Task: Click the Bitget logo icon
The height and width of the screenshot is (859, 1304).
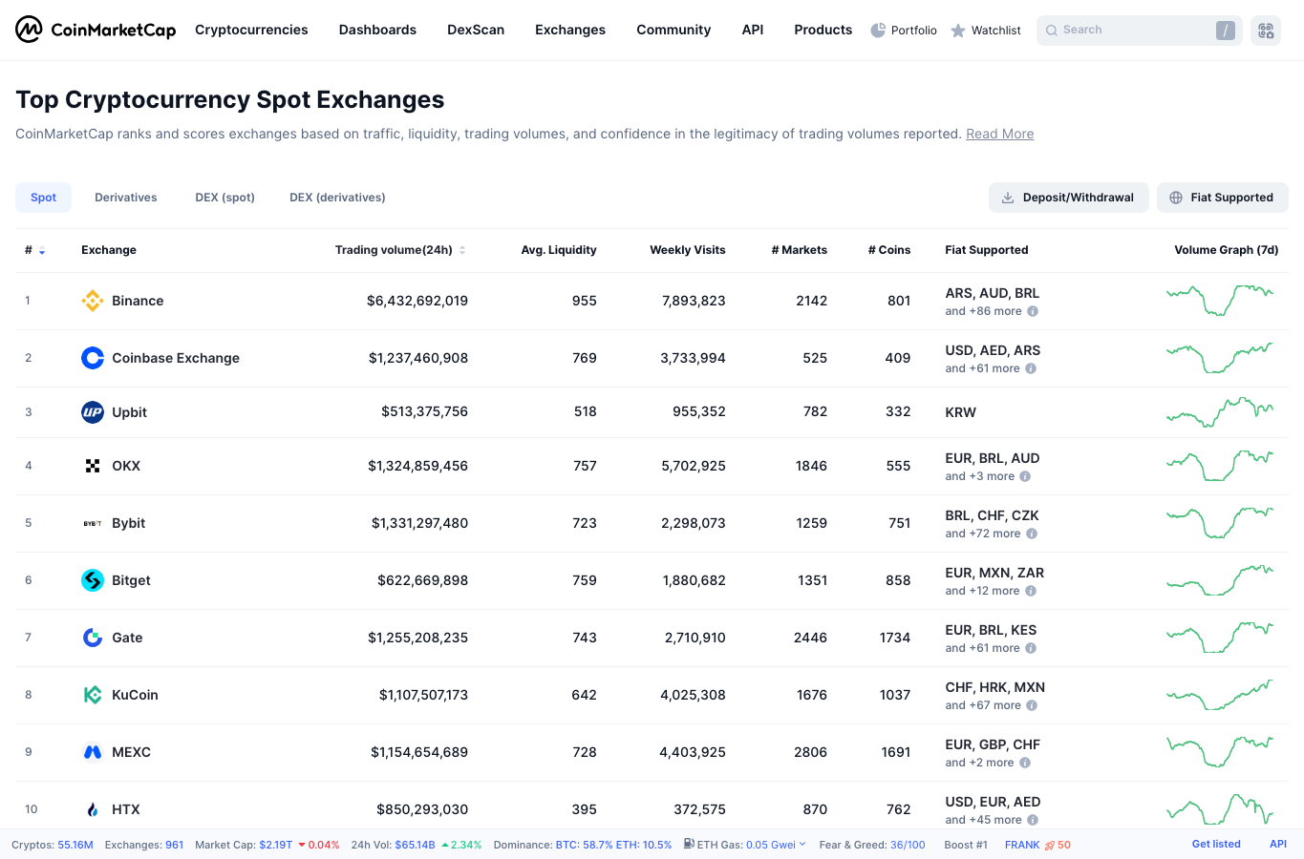Action: coord(93,580)
